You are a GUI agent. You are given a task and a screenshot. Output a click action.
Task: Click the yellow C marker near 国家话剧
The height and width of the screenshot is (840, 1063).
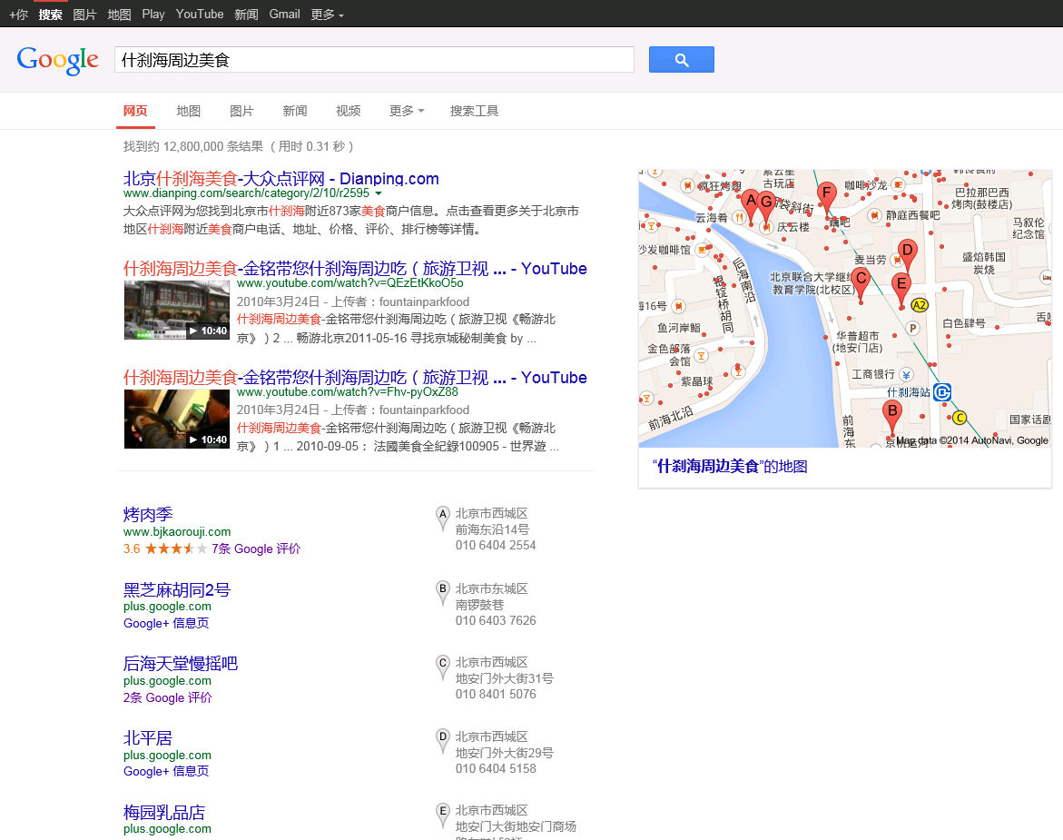click(959, 418)
